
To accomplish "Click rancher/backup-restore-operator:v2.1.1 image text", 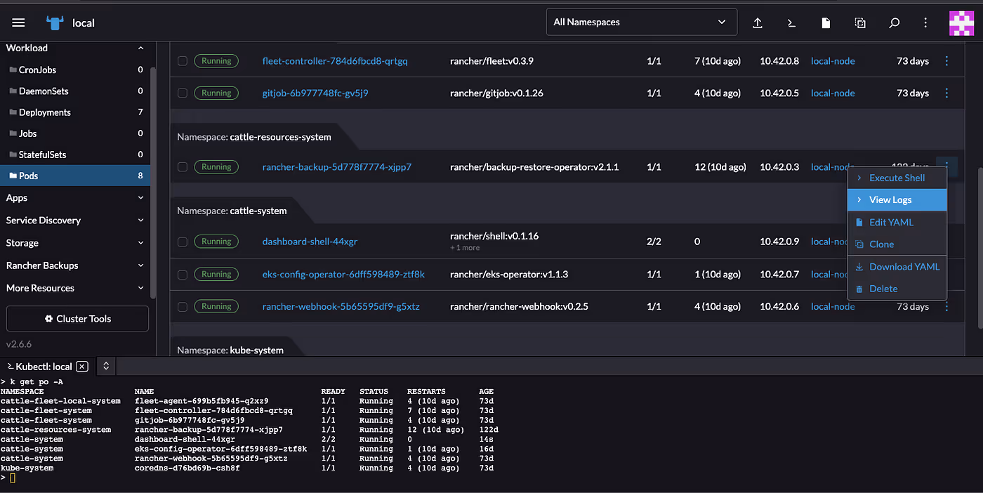I will 534,167.
